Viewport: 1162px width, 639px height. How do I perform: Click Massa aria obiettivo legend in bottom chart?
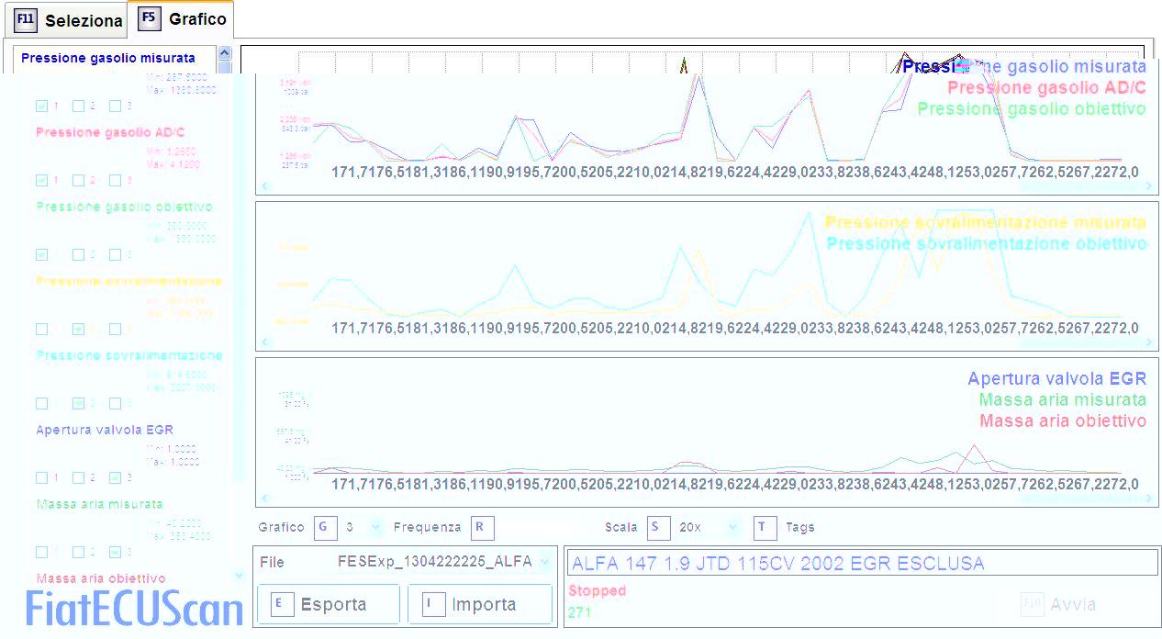[x=1063, y=420]
